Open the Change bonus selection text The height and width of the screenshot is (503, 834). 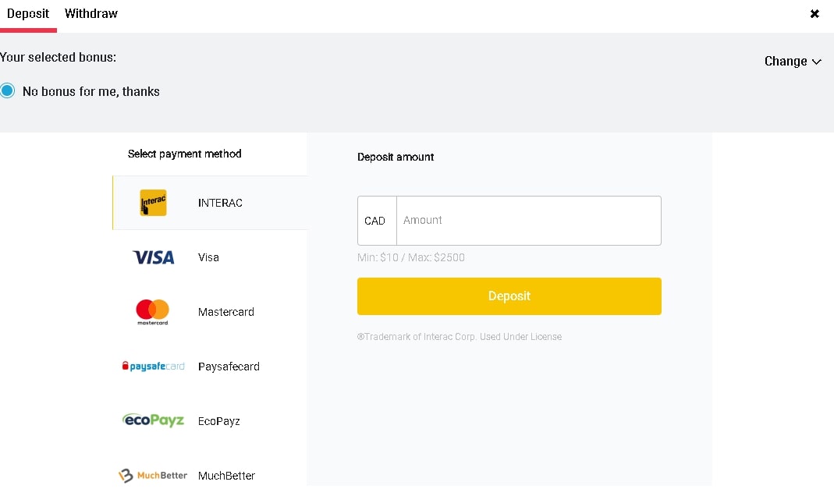(x=785, y=62)
